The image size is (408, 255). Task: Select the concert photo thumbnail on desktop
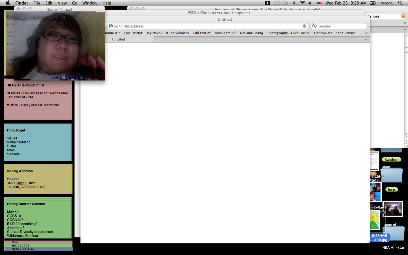coord(393,209)
